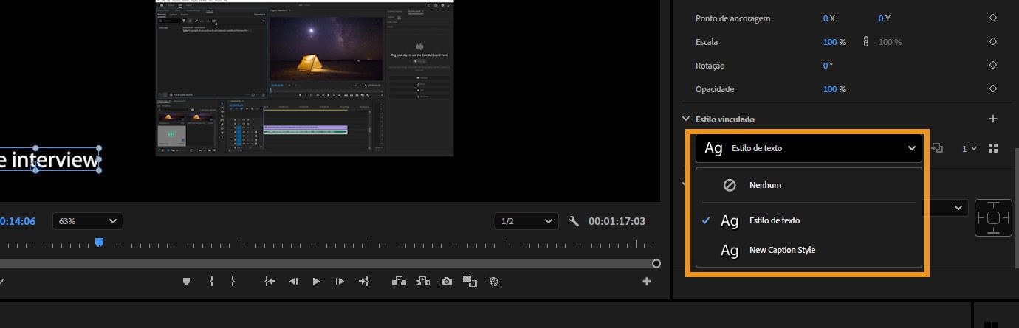Click the push style to track icon
This screenshot has height=328, width=1019.
[x=938, y=148]
